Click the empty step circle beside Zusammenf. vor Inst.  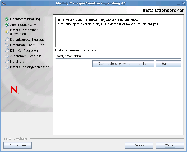[x=7, y=56]
